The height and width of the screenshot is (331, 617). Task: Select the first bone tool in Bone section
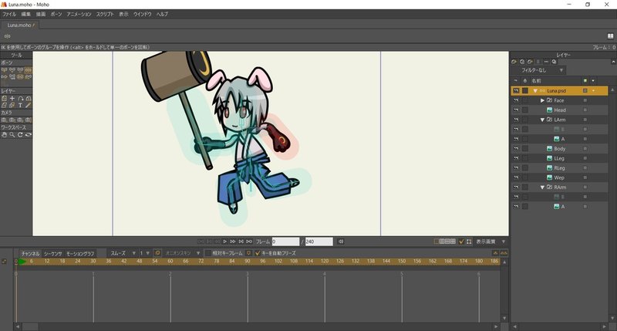[x=5, y=69]
